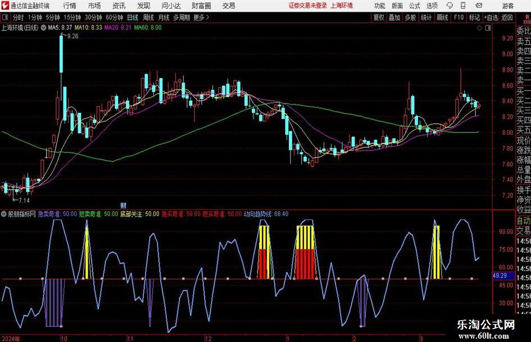Open the mail message icon
Image resolution: width=531 pixels, height=342 pixels.
point(479,6)
